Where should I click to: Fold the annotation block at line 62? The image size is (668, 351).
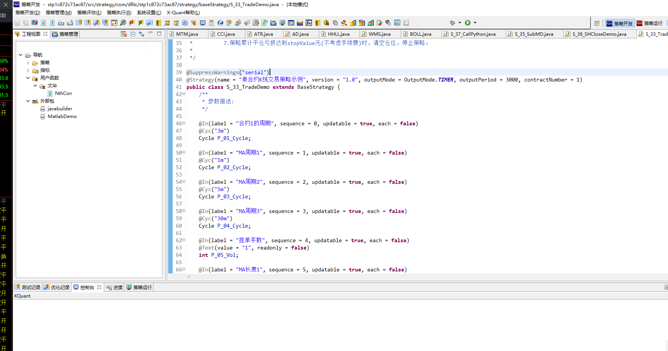(184, 240)
